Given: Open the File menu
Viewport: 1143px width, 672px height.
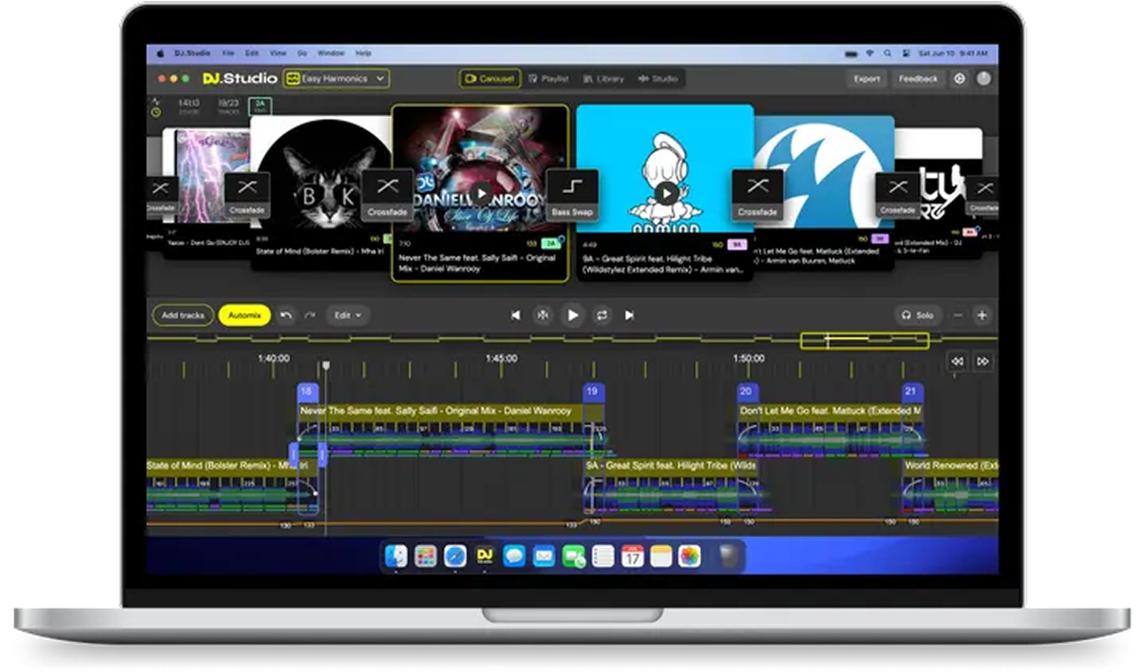Looking at the screenshot, I should pos(228,54).
